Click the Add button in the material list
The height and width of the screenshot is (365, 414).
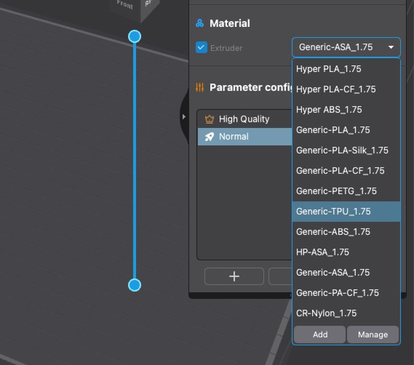point(320,335)
